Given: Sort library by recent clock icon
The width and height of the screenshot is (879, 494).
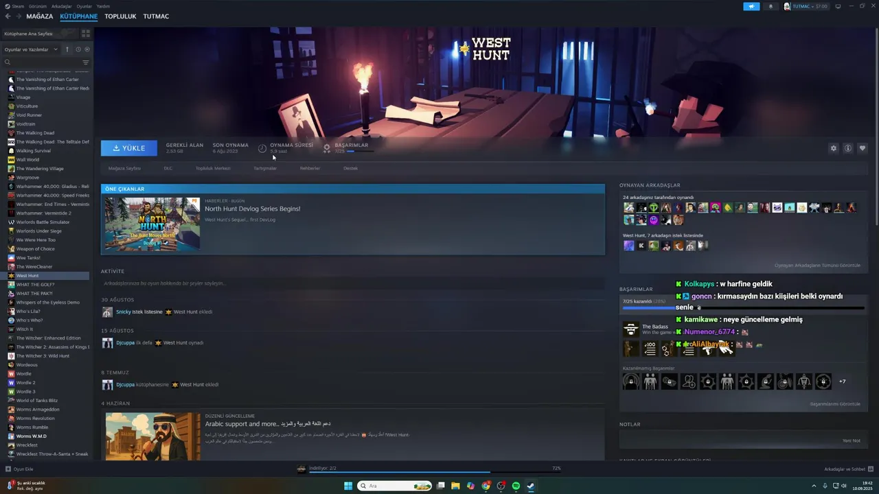Looking at the screenshot, I should [78, 49].
